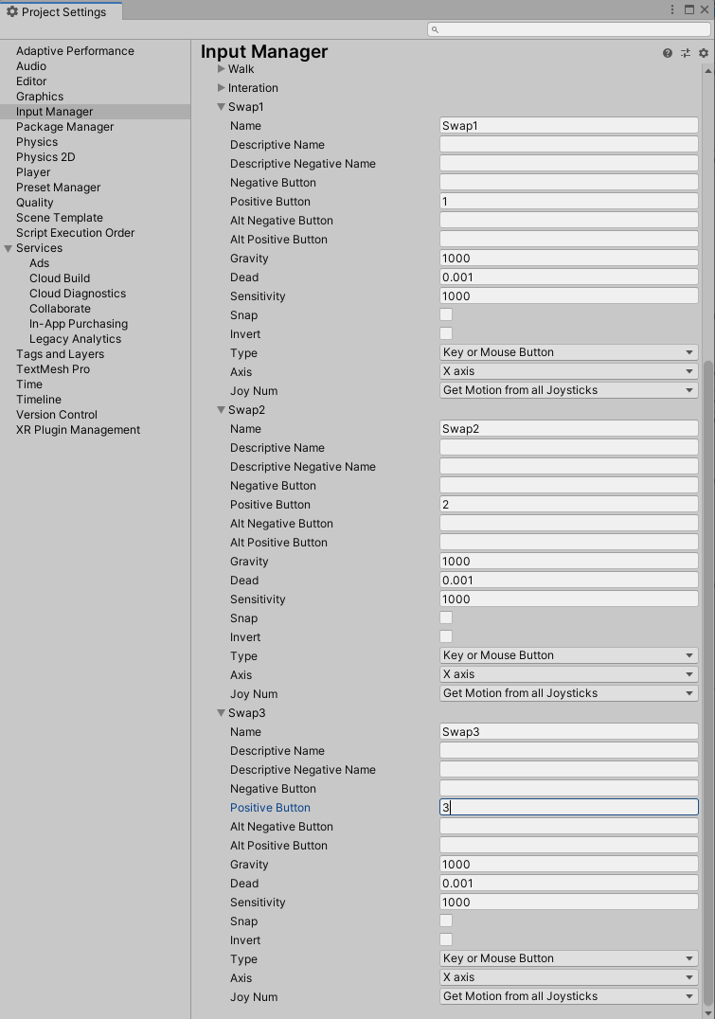This screenshot has height=1019, width=715.
Task: Click Swap2 Gravity input field
Action: coord(569,561)
